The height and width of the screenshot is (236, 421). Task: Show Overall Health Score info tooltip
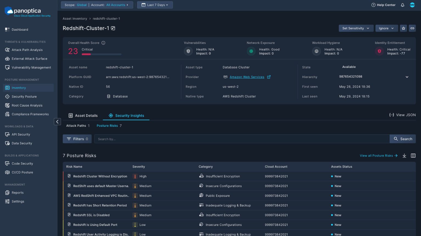pyautogui.click(x=103, y=43)
